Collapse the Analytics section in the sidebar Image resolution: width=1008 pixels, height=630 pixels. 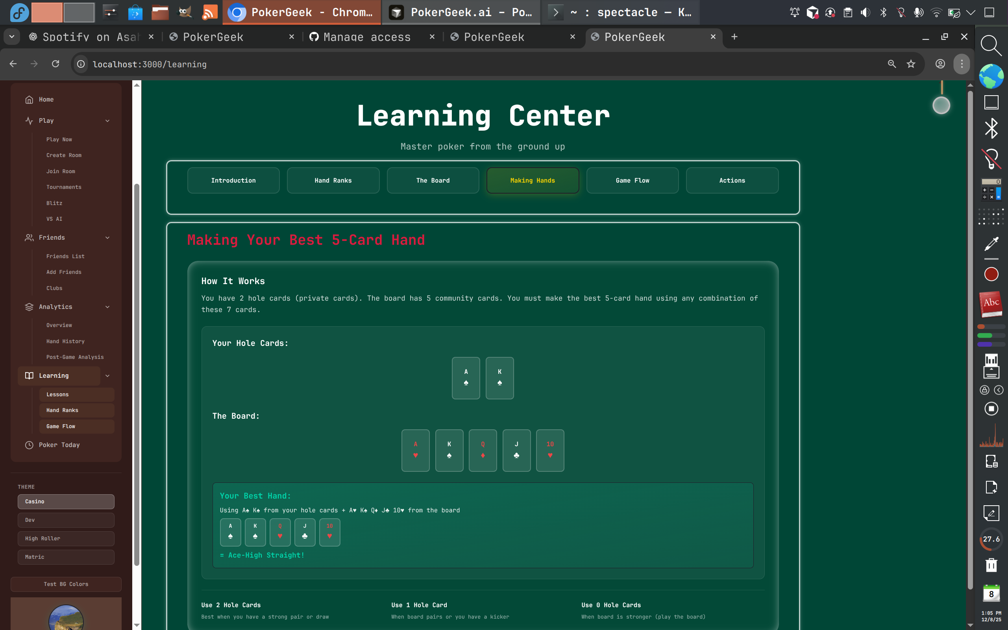click(x=108, y=307)
